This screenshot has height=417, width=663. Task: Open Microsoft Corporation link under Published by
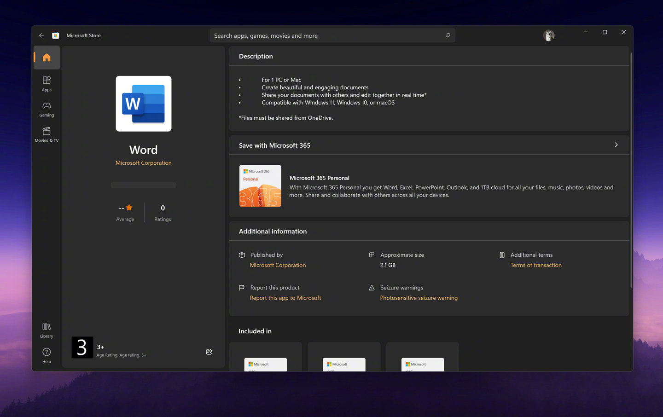278,265
